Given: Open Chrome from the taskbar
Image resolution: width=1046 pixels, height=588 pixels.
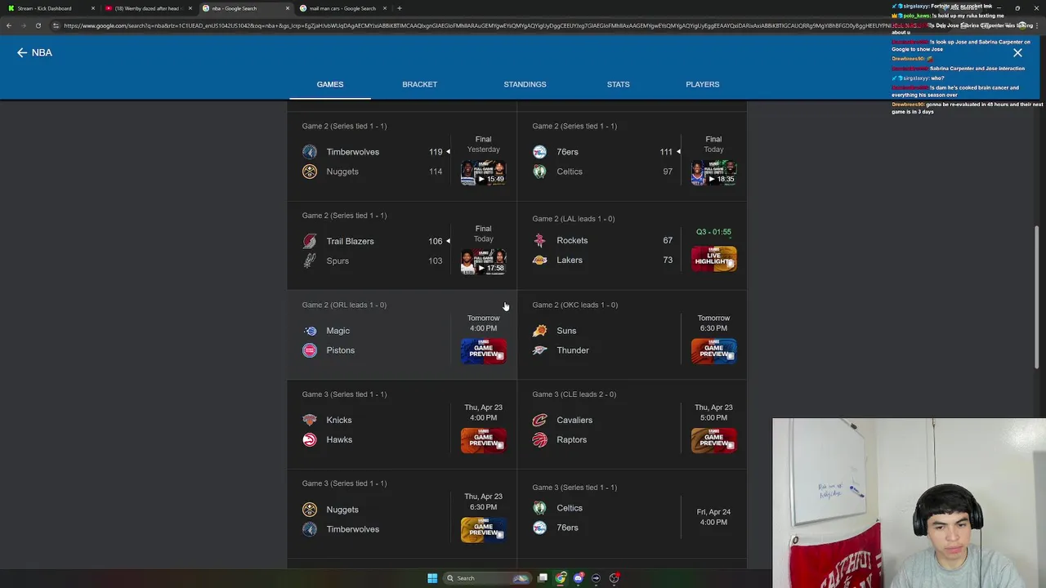Looking at the screenshot, I should [561, 578].
